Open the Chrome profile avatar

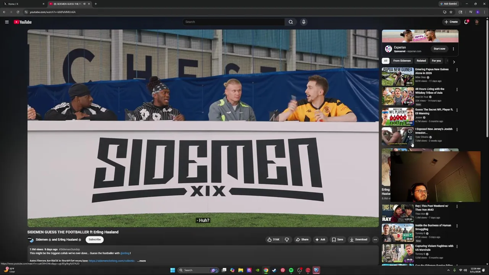coord(478,12)
